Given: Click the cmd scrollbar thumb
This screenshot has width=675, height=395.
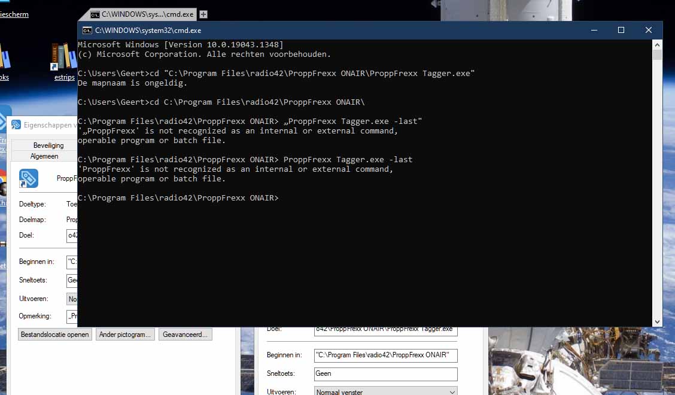Looking at the screenshot, I should coord(657,54).
